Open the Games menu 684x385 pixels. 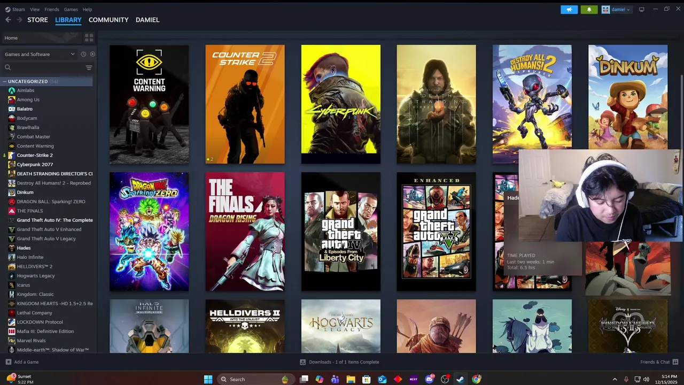(x=71, y=9)
